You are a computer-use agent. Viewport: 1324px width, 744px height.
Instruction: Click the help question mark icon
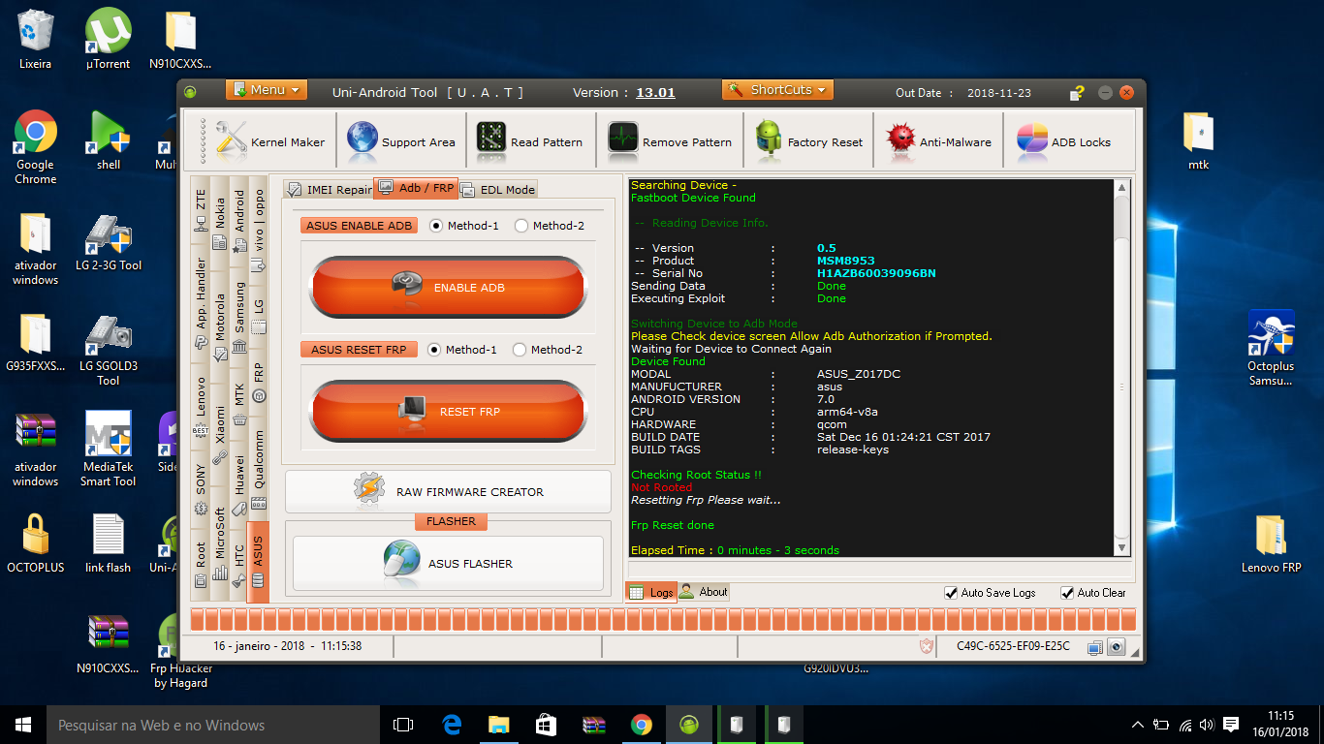[x=1077, y=93]
